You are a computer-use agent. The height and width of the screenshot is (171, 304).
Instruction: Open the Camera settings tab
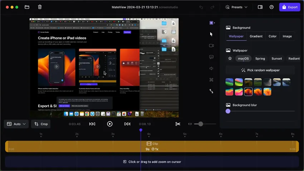point(211,46)
